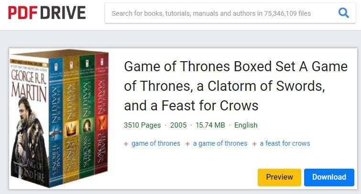
Task: Follow the "a game of thrones" tag
Action: pyautogui.click(x=220, y=143)
